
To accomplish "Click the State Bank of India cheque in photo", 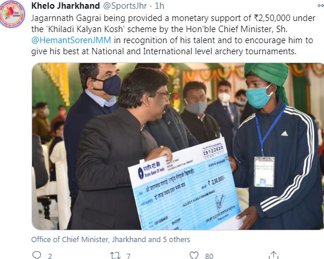I will (x=185, y=186).
